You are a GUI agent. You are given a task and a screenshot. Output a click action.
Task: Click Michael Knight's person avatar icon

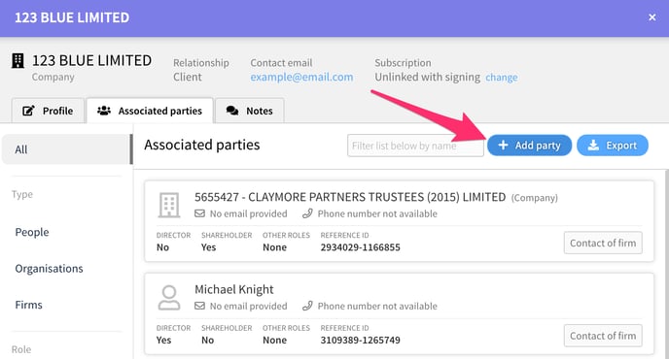[x=169, y=298]
